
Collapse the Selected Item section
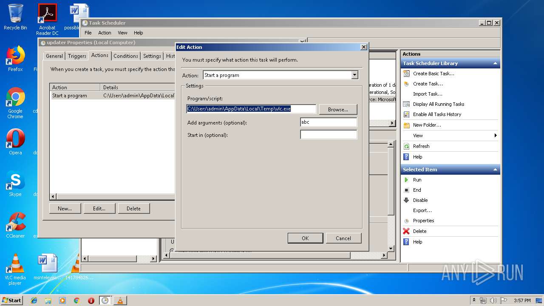[495, 170]
